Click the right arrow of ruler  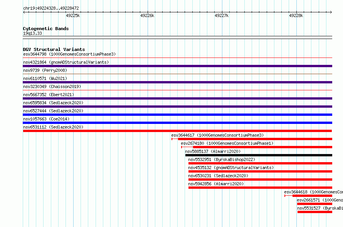coord(331,12)
